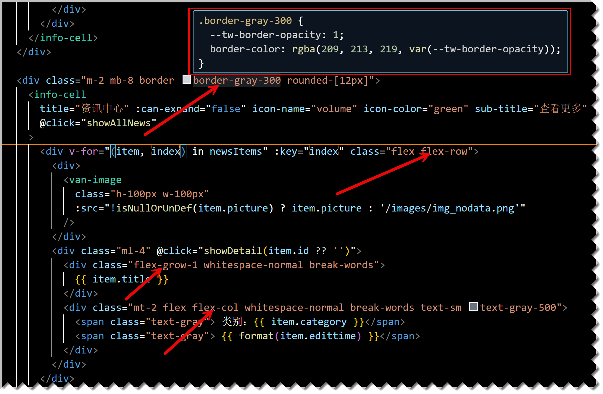
Task: Click the text-gray-500 color swatch
Action: pyautogui.click(x=473, y=307)
